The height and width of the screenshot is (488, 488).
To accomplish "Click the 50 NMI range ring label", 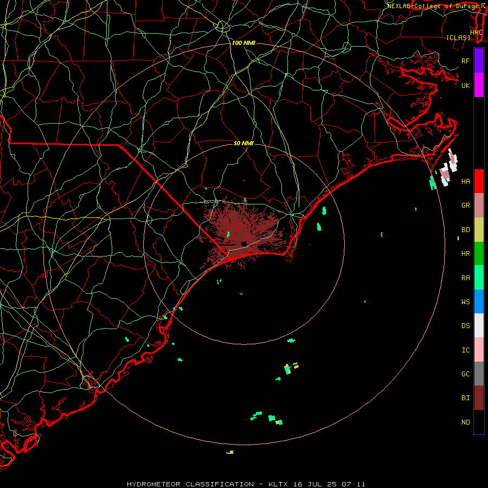I will point(243,143).
